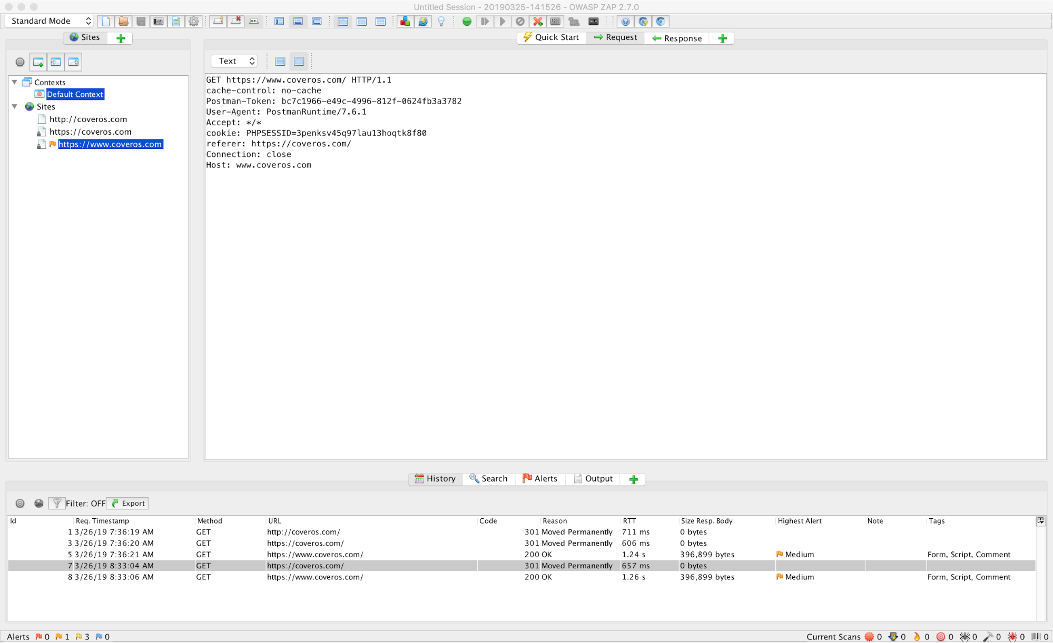Toggle the show tab names and icons button

pyautogui.click(x=254, y=21)
